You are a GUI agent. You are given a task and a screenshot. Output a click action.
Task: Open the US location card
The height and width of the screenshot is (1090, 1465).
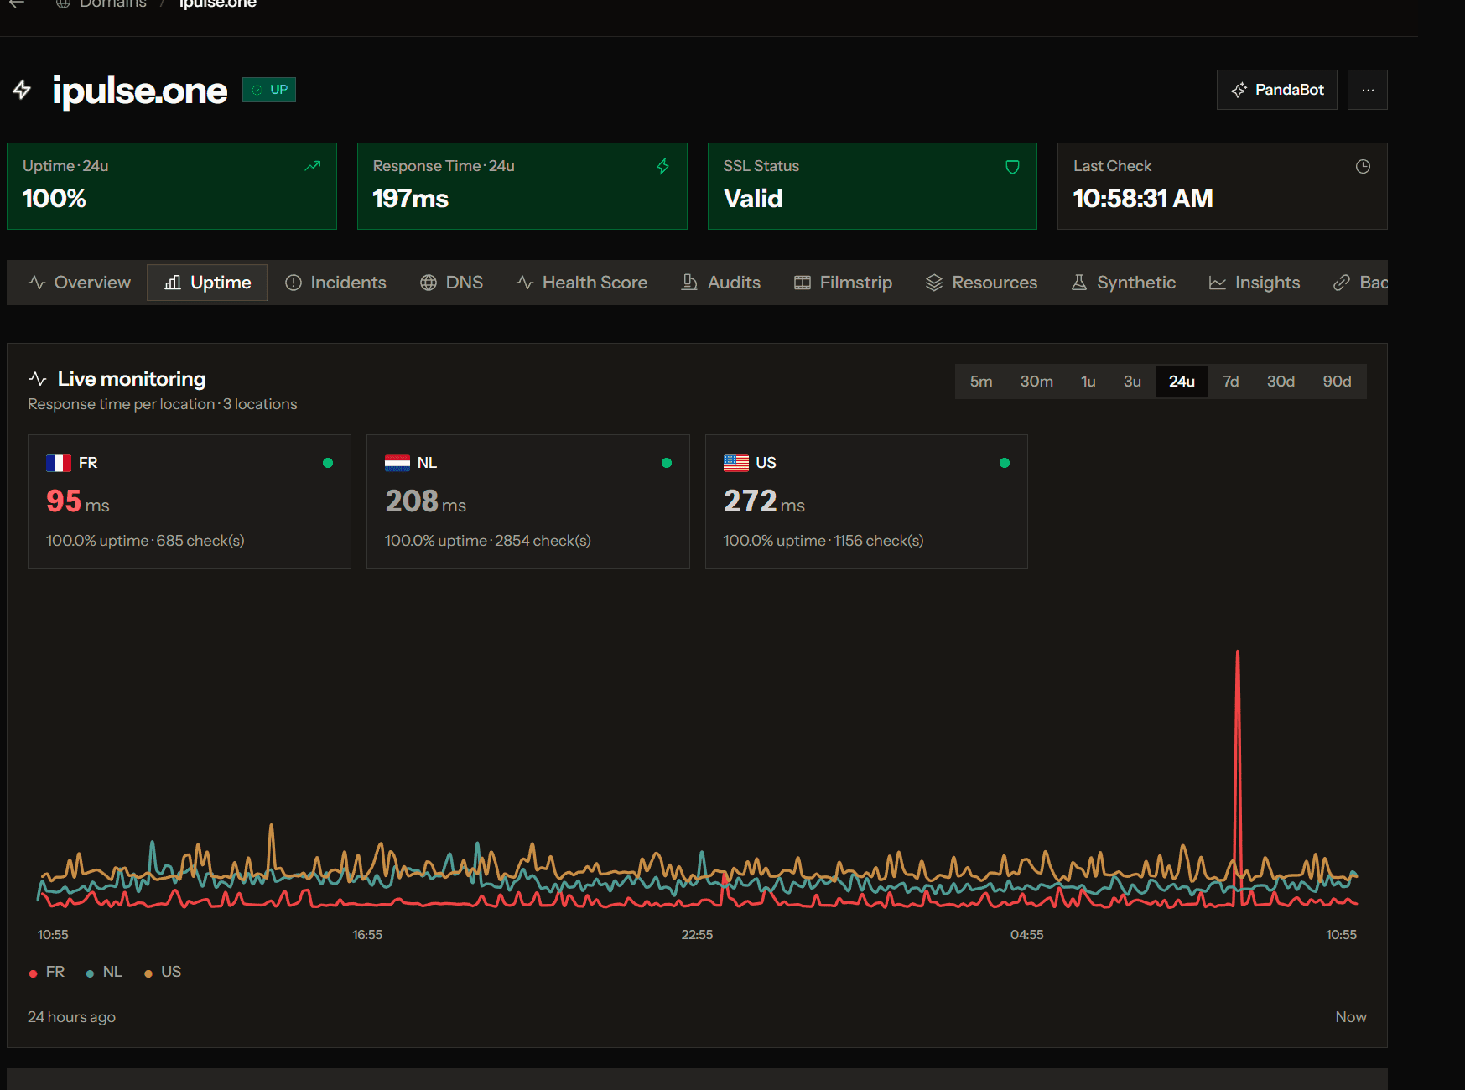[866, 501]
